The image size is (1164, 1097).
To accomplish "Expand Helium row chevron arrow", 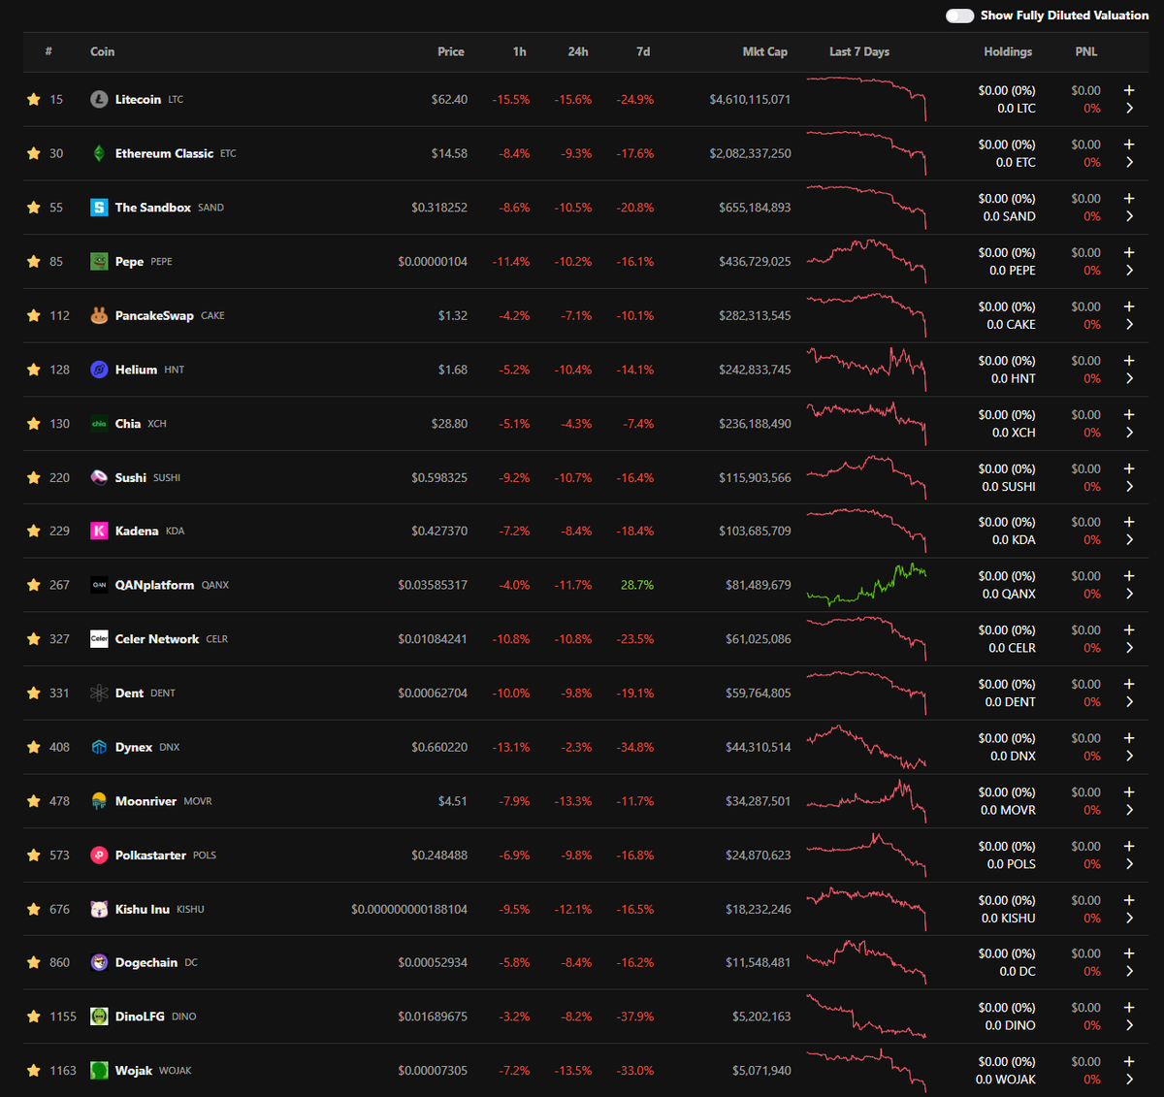I will click(1129, 378).
